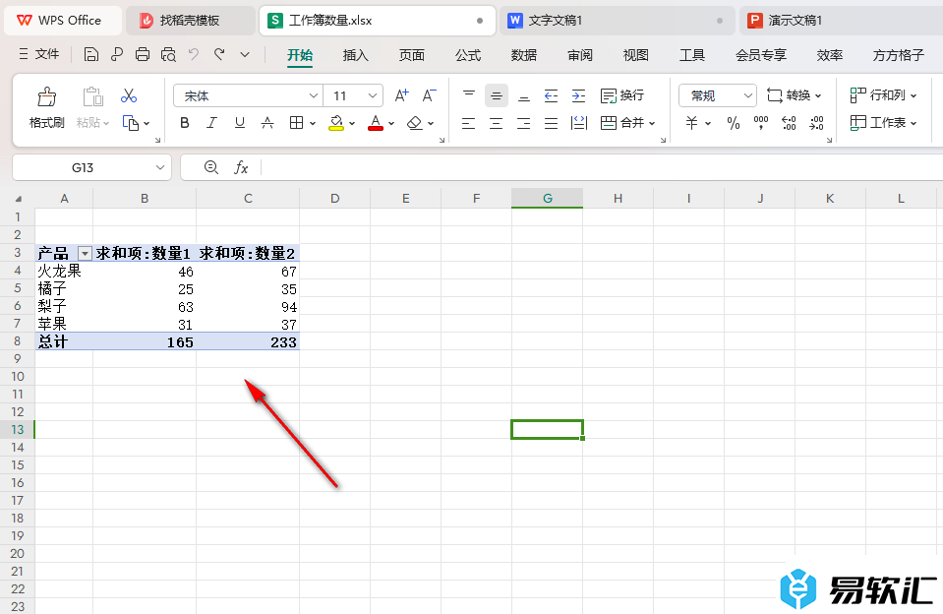This screenshot has height=614, width=943.
Task: Click the Print icon
Action: click(143, 55)
